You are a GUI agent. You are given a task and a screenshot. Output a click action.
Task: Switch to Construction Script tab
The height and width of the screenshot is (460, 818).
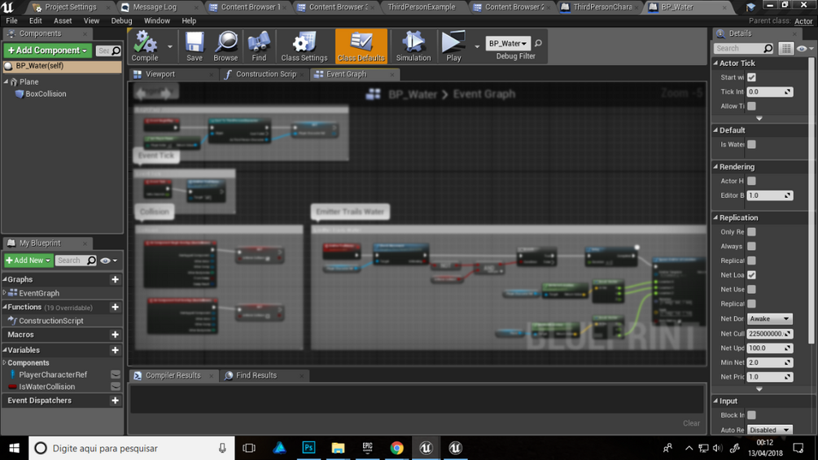tap(265, 74)
